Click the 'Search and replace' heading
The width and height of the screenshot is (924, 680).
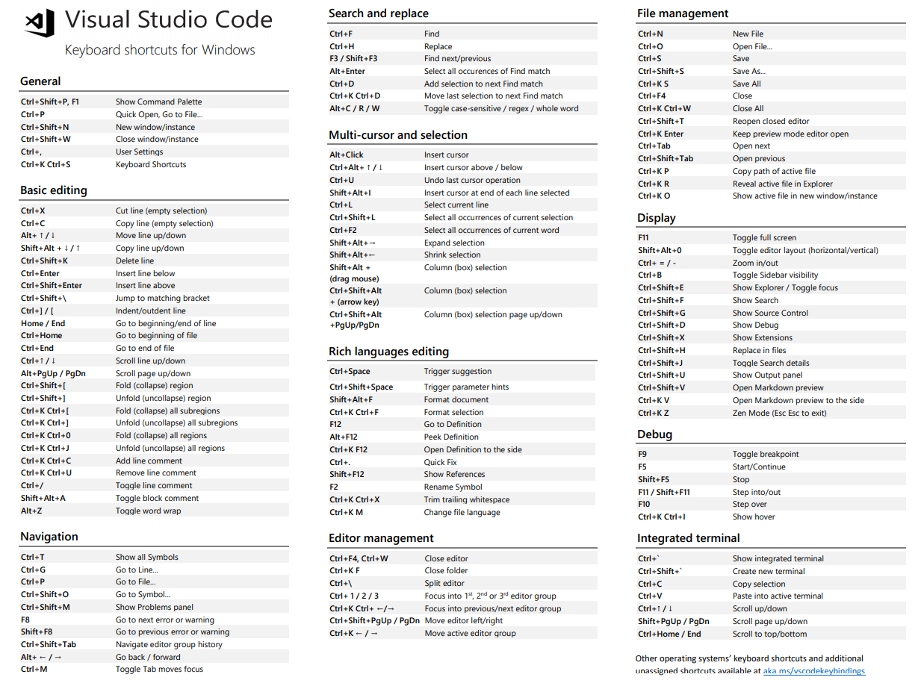tap(379, 13)
